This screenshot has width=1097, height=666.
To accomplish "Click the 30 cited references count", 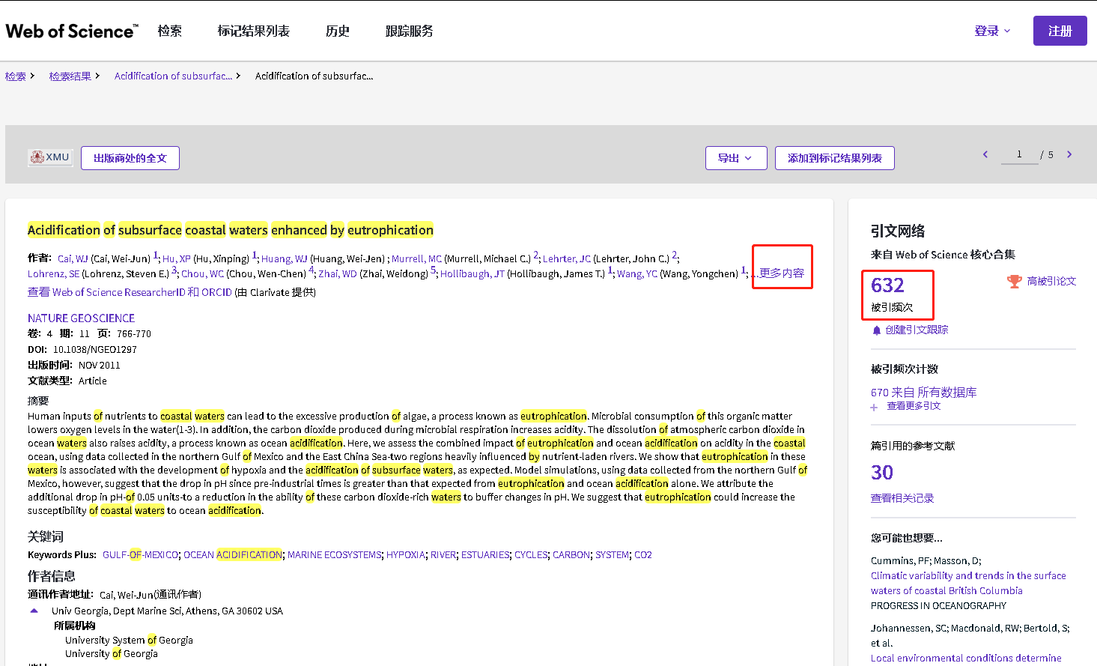I will pos(882,473).
